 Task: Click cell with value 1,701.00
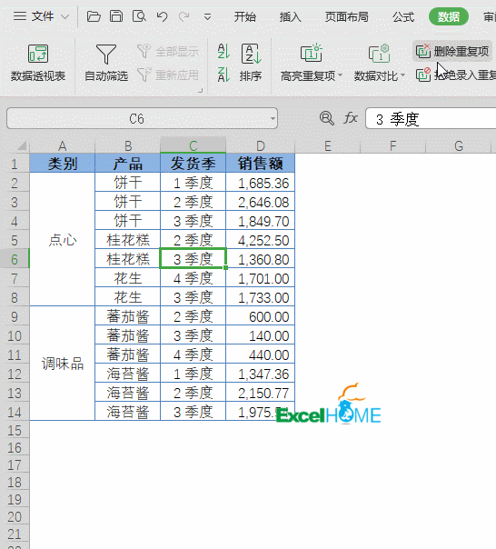pyautogui.click(x=261, y=278)
